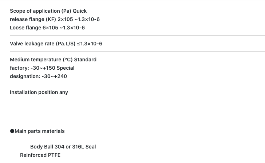Click the ≤1.3×10-6 leakage value
The image size is (265, 163).
coord(90,44)
